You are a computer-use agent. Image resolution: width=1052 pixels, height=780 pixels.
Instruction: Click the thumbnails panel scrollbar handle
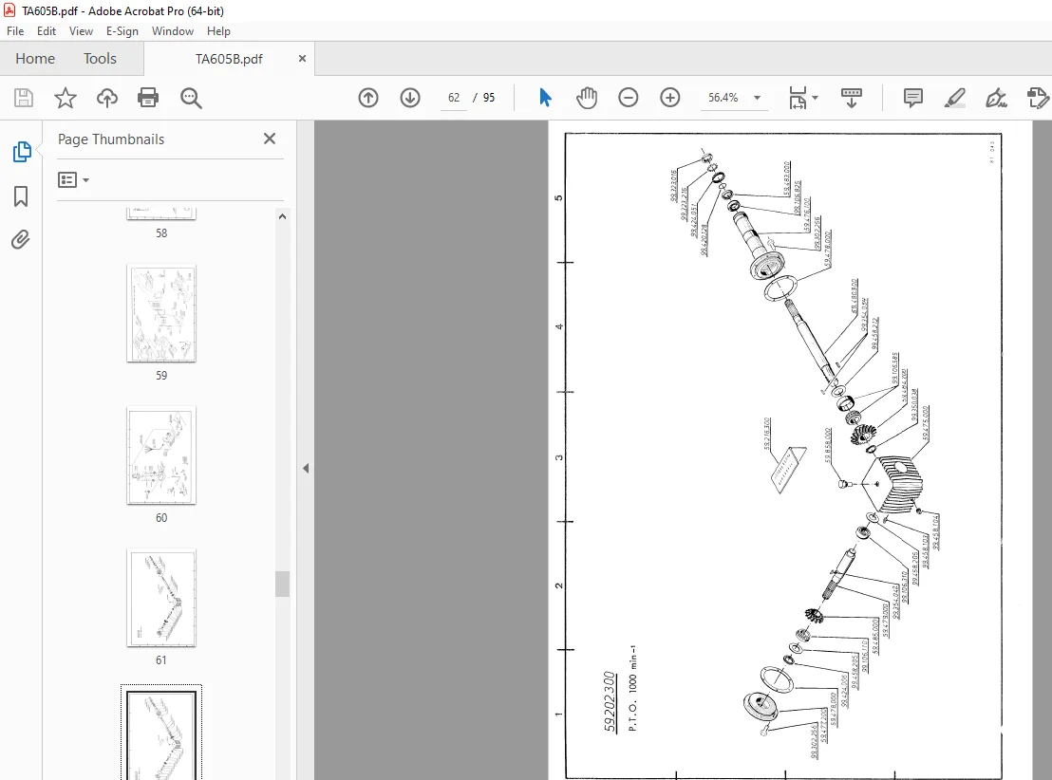point(282,584)
